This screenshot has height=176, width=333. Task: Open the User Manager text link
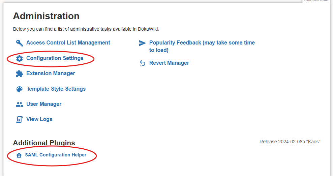click(x=44, y=104)
